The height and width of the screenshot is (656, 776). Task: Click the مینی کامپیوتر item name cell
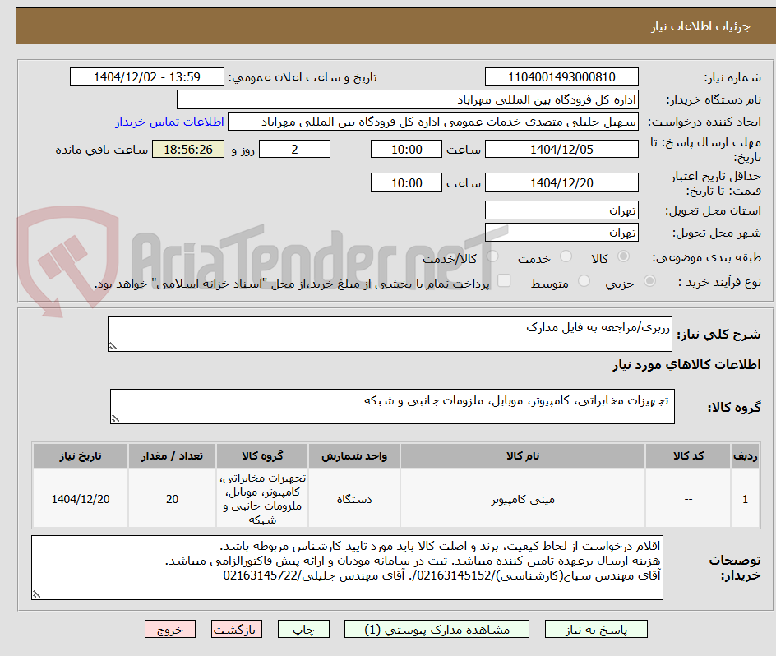click(x=523, y=499)
